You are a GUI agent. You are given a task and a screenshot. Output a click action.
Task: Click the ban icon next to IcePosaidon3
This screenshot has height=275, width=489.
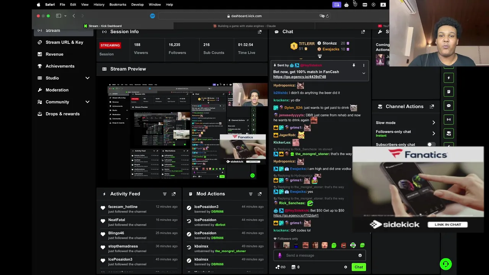189,208
